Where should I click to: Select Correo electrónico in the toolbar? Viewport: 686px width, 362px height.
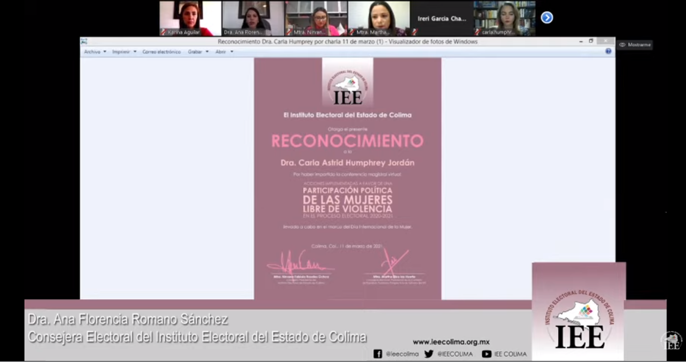pos(161,52)
